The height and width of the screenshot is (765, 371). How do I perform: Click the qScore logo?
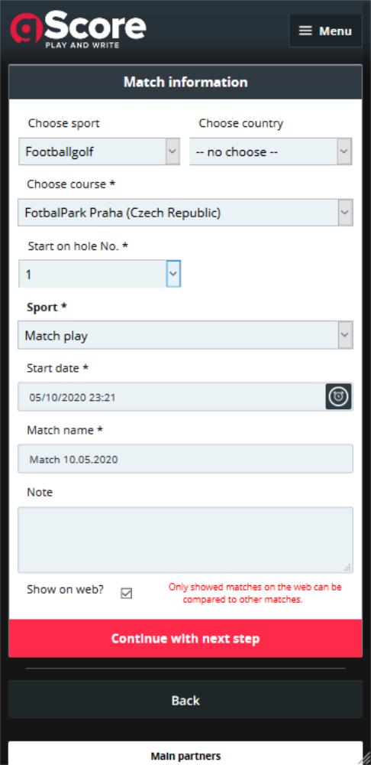(79, 31)
